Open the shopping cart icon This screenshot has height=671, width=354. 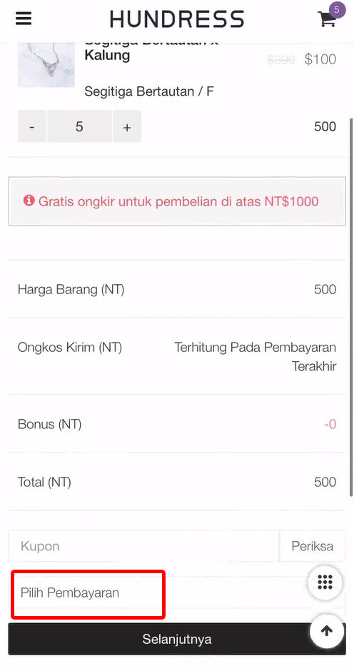(326, 20)
